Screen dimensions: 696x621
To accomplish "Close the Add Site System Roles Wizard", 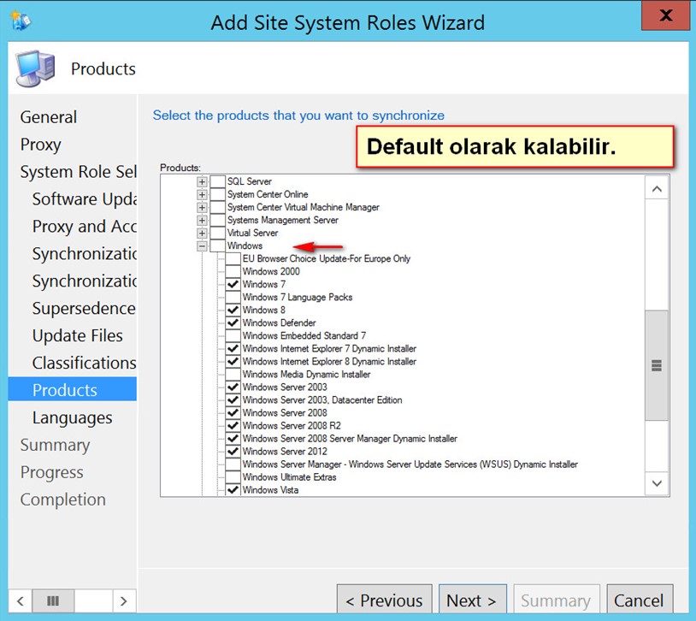I will [x=665, y=15].
